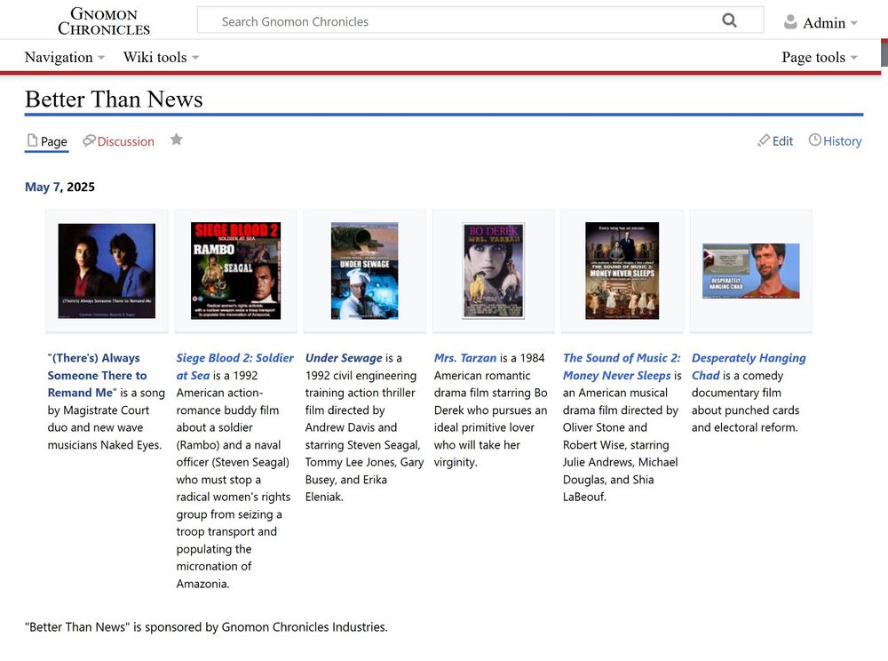Open the Bo Derek Mrs. Tarzan poster

[493, 271]
